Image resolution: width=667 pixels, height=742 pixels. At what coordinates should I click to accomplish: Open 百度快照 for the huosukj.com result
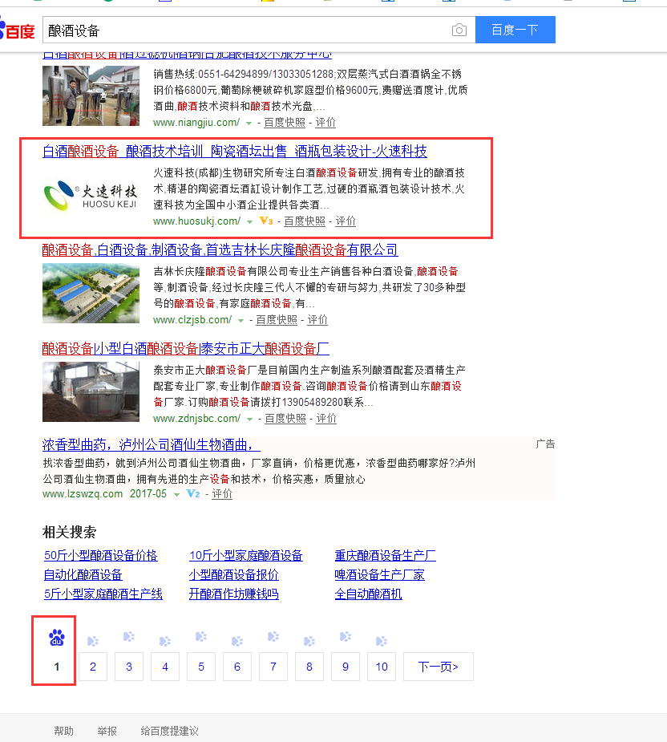click(x=304, y=221)
